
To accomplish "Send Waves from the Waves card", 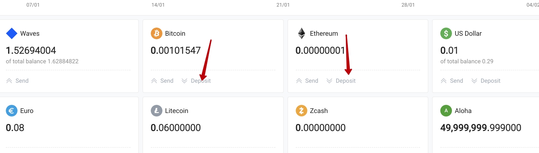I will (17, 81).
